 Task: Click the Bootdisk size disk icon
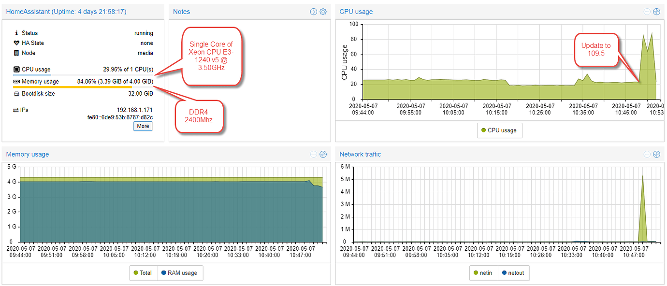(x=17, y=93)
